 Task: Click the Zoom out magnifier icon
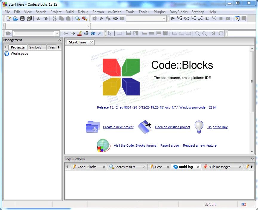204,33
